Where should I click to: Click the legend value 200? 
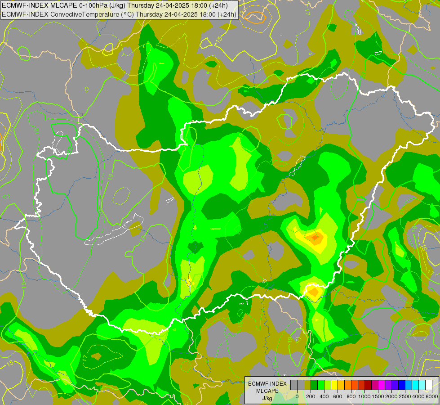tap(311, 396)
